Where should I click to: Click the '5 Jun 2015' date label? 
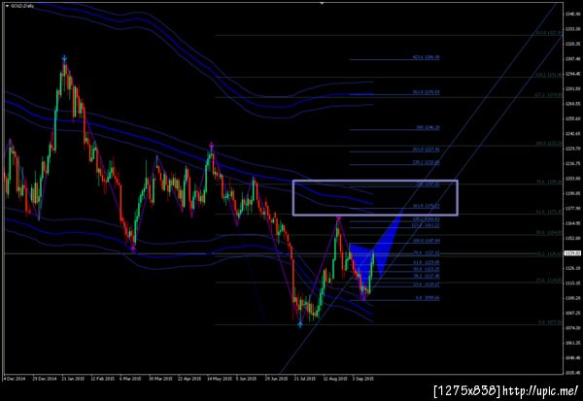(247, 379)
